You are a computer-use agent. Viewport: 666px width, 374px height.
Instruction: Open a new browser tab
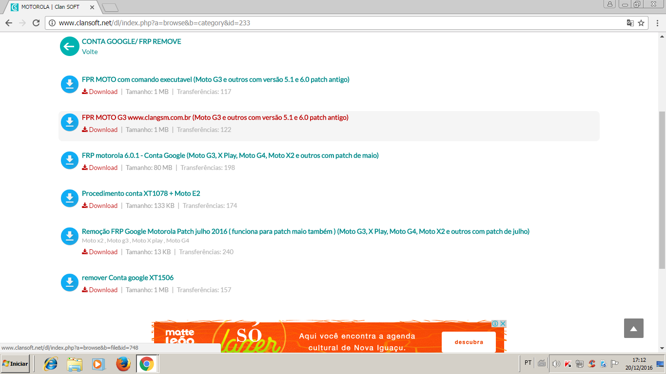pyautogui.click(x=110, y=7)
